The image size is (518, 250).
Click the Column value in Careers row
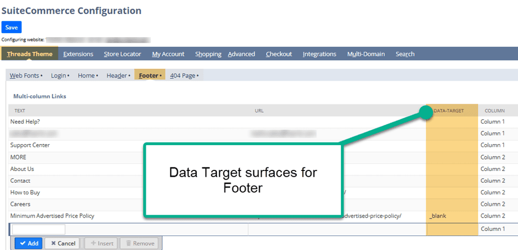click(x=493, y=204)
